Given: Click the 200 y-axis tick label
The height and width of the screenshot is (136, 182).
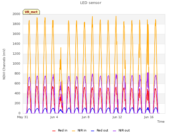Looking at the screenshot, I should tap(17, 103).
